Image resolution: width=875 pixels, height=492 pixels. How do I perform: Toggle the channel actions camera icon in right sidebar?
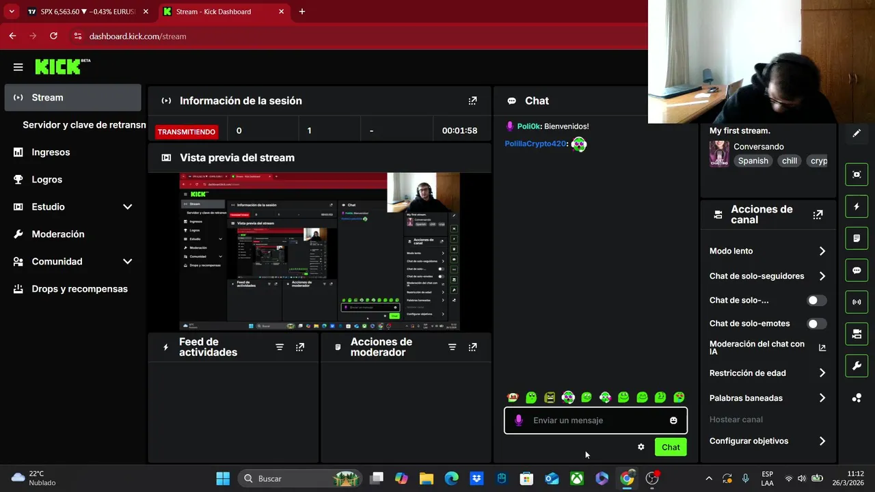pos(857,334)
